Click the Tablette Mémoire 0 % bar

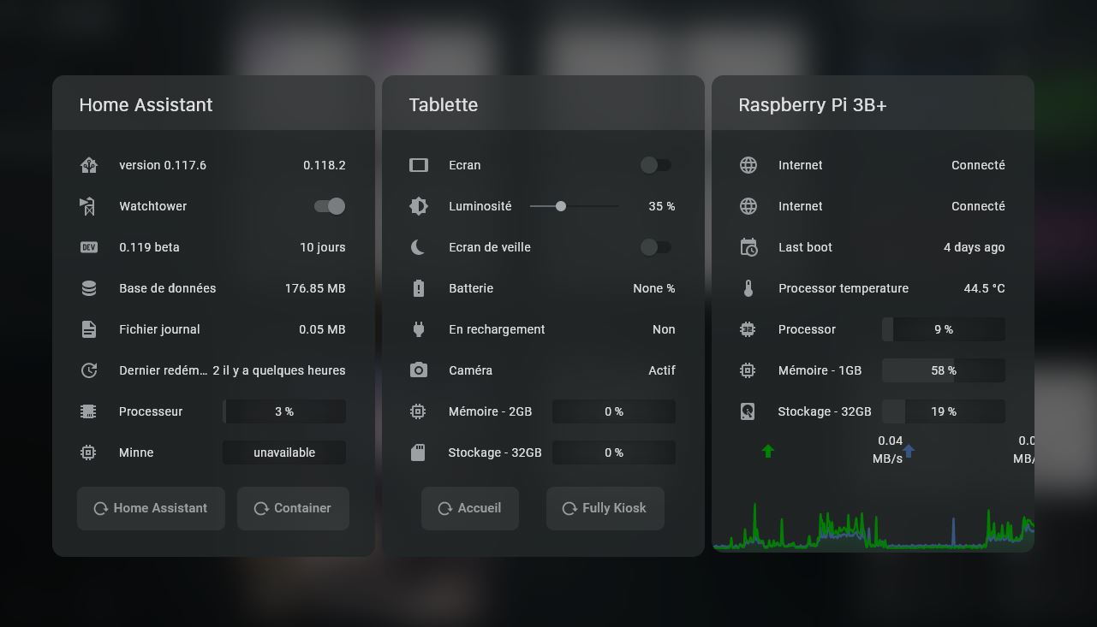pos(614,411)
